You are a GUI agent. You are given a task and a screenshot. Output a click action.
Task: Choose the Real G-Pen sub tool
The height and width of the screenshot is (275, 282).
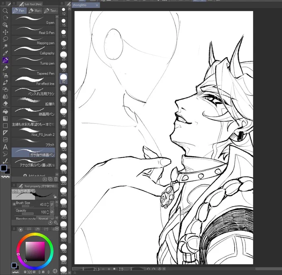[33, 30]
